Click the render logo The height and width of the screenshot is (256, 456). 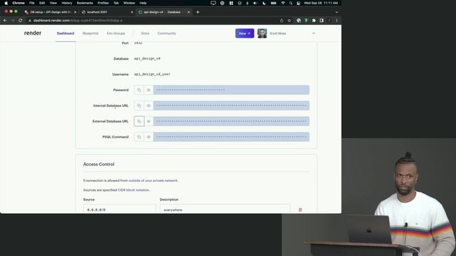coord(33,33)
